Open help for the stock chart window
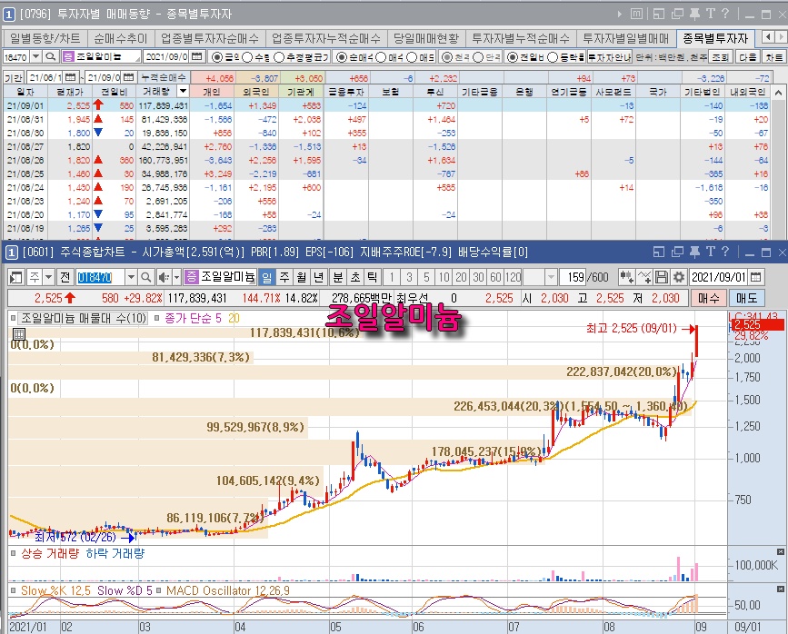Image resolution: width=788 pixels, height=634 pixels. [725, 252]
